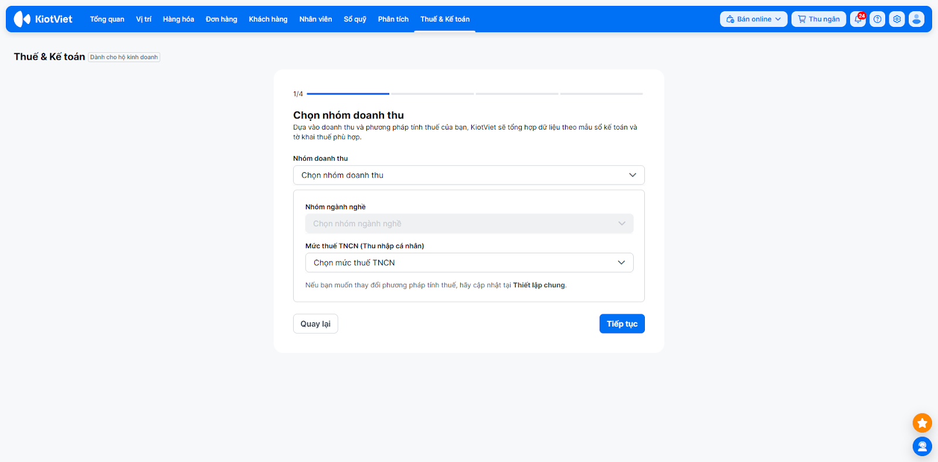
Task: Go to the Tổng quan menu
Action: [x=107, y=19]
